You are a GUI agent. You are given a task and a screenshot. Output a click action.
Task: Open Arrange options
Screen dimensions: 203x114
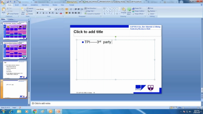123,11
